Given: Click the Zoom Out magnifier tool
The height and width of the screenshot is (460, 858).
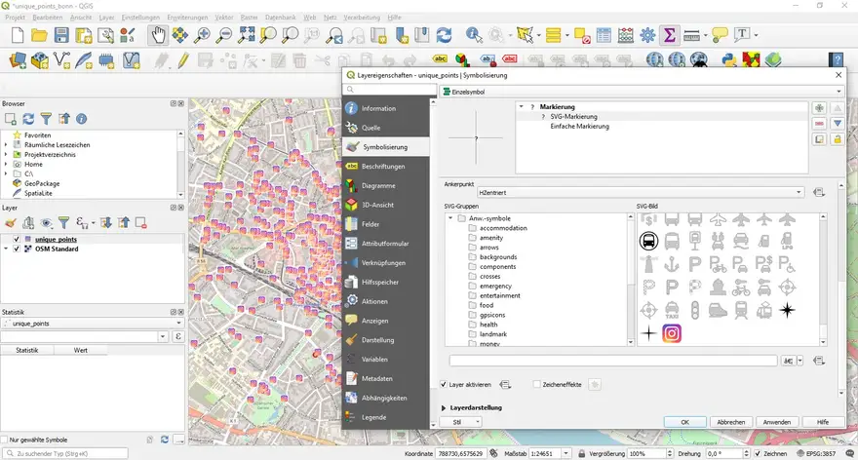Looking at the screenshot, I should coord(224,35).
